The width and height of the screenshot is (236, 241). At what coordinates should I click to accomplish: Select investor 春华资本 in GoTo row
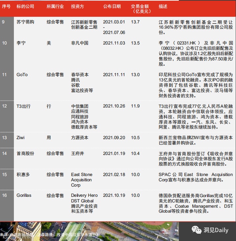(80, 75)
